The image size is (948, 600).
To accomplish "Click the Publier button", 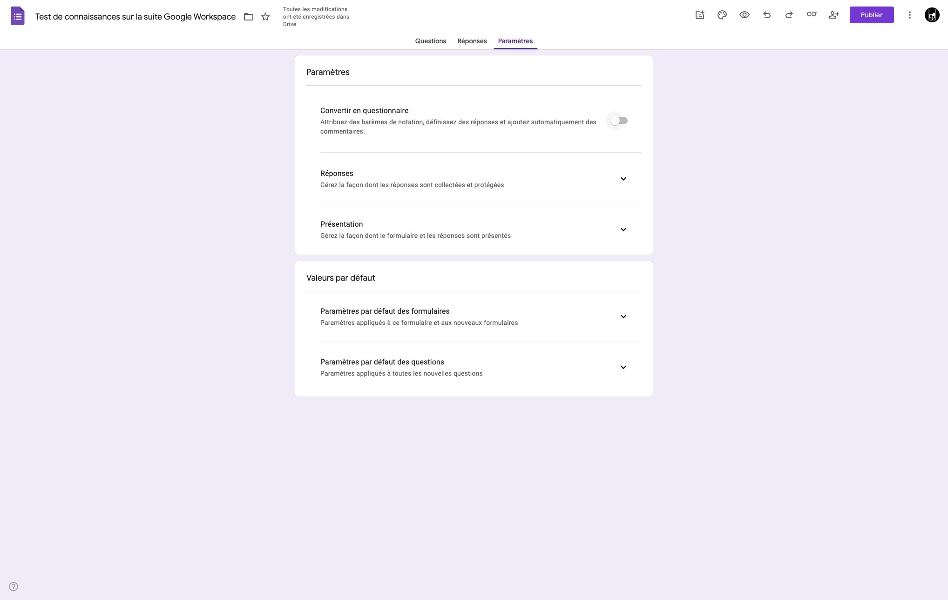I will 872,15.
